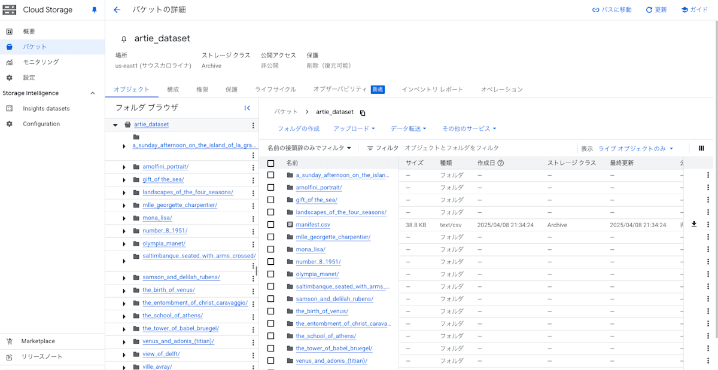Check the manifest.csv row checkbox
This screenshot has height=370, width=718.
point(271,225)
